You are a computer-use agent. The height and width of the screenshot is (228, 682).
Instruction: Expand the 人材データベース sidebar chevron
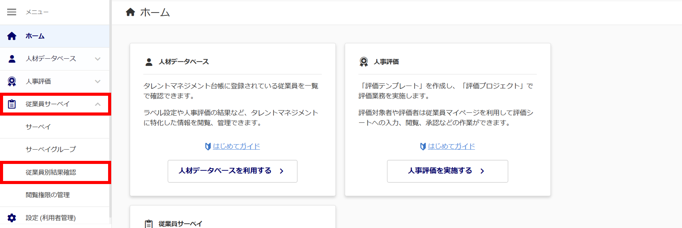coord(98,59)
